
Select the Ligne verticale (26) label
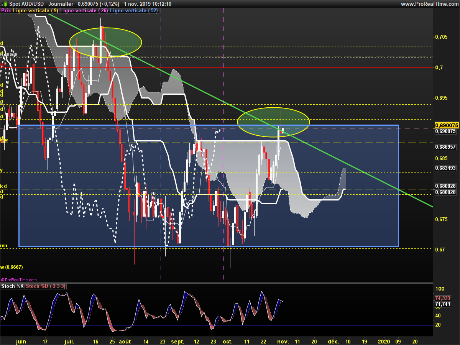pos(84,11)
